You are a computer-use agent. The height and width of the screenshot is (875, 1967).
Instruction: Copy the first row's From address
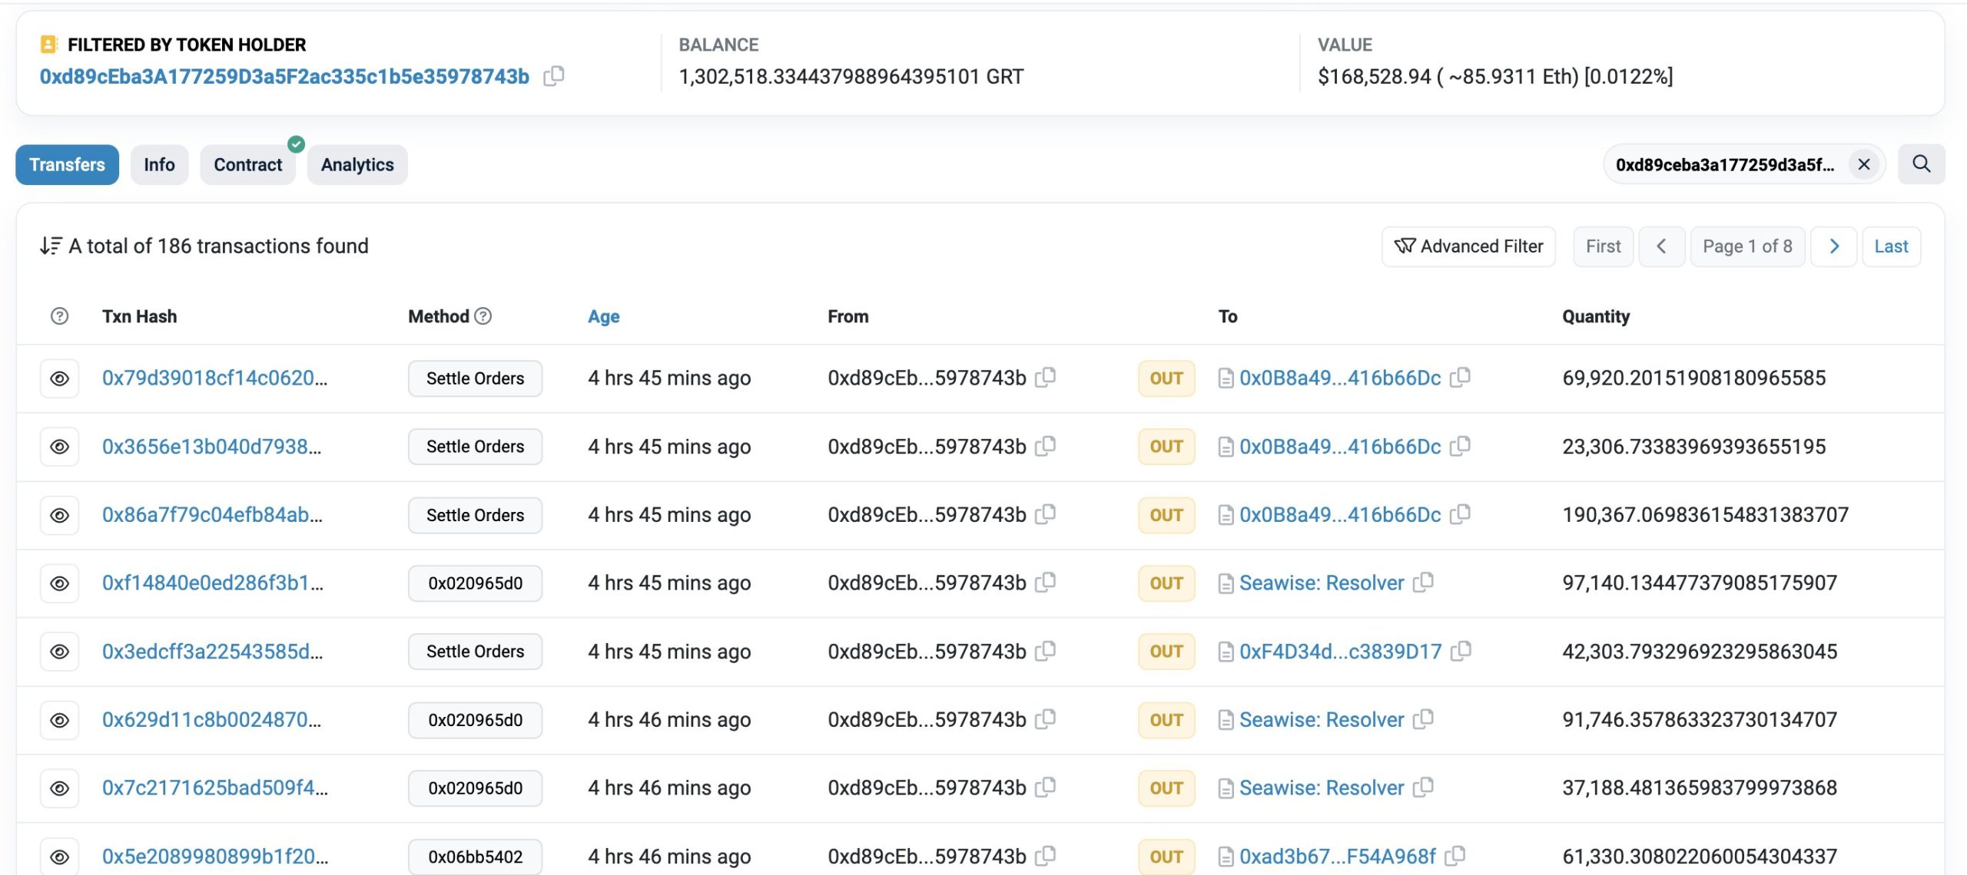pyautogui.click(x=1045, y=378)
